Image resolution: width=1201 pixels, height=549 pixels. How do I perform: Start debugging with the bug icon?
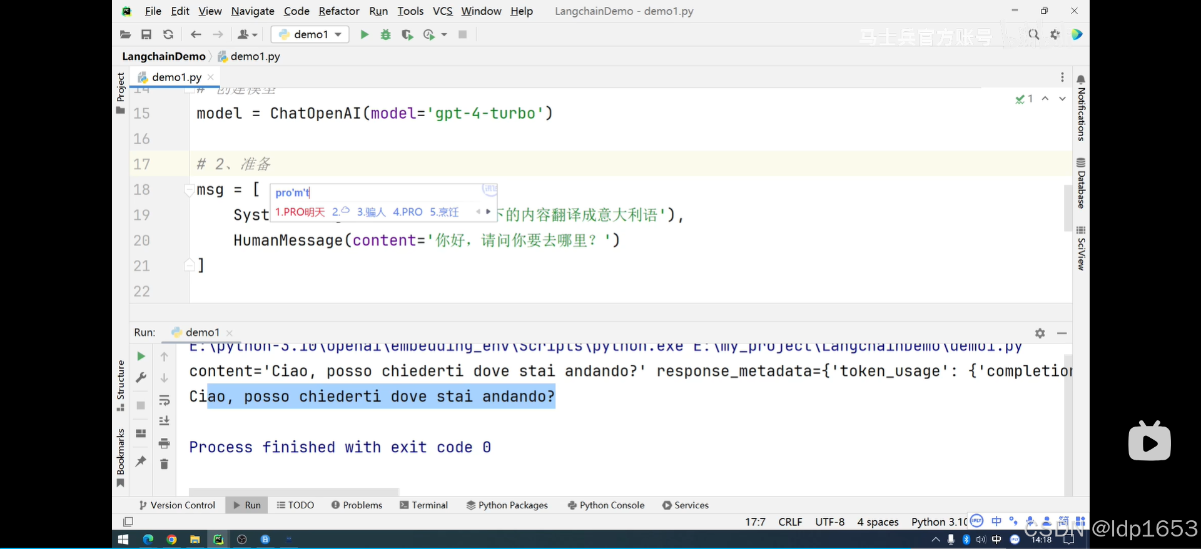point(386,34)
